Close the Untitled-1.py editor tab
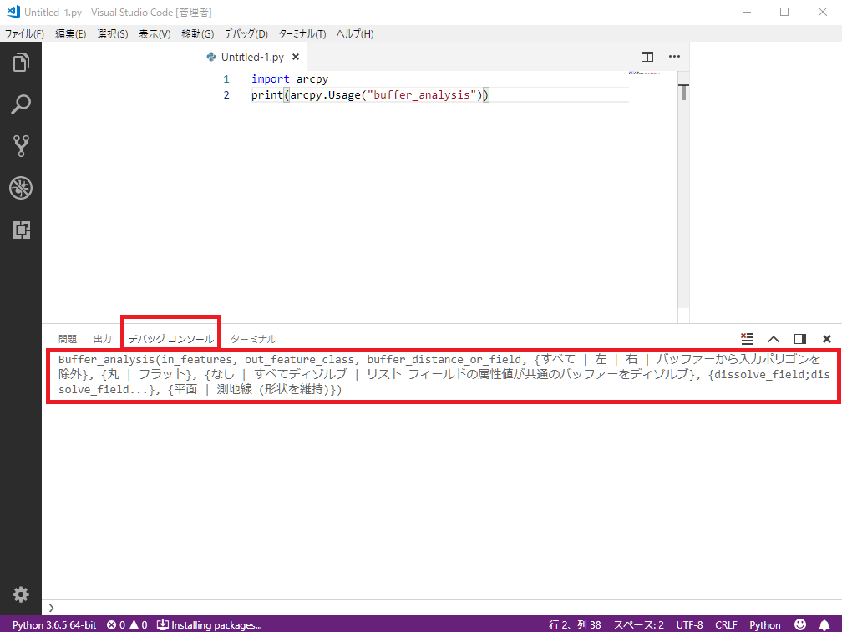The image size is (842, 632). (x=296, y=57)
